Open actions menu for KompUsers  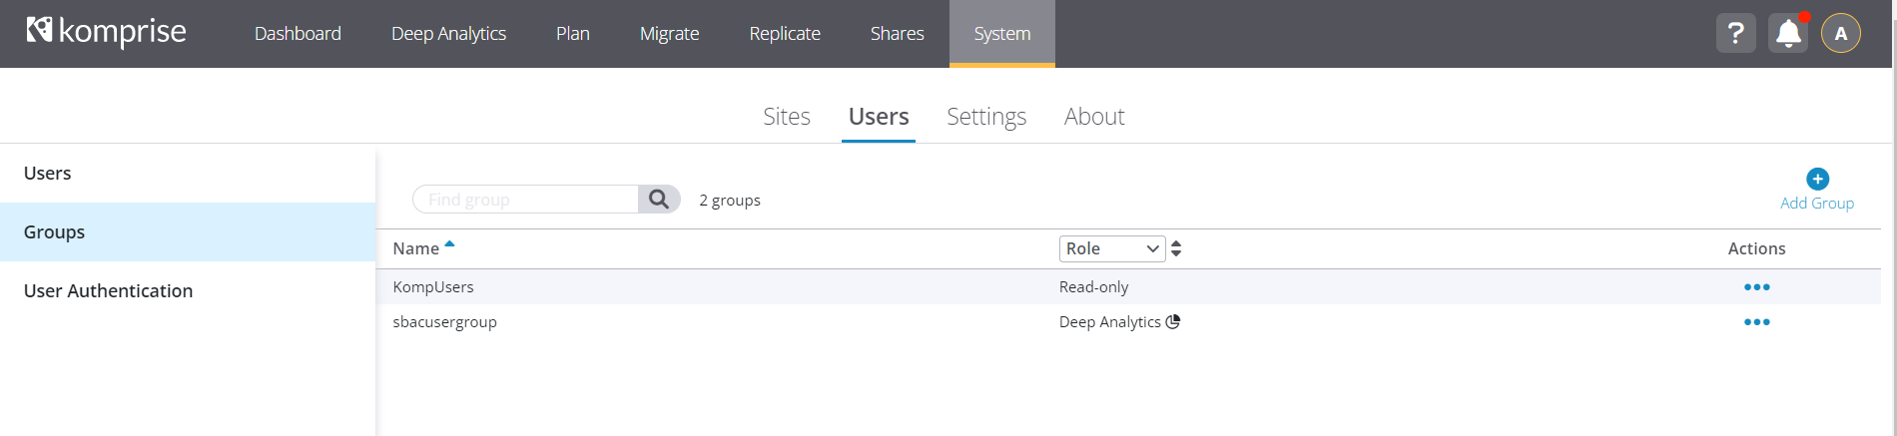coord(1756,287)
